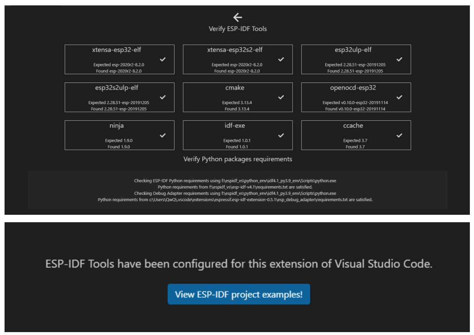Click the checkmark icon in esp32ulp-elf card
Viewport: 474px width, 335px height.
click(x=399, y=59)
